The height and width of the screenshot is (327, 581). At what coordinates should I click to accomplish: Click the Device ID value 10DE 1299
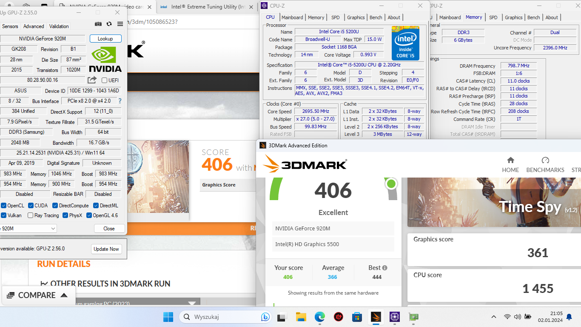pos(94,91)
